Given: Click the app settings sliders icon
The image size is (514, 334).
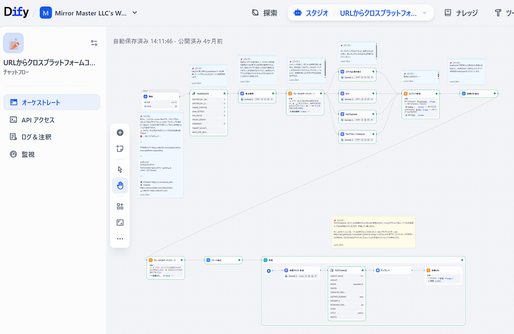Looking at the screenshot, I should pyautogui.click(x=94, y=43).
